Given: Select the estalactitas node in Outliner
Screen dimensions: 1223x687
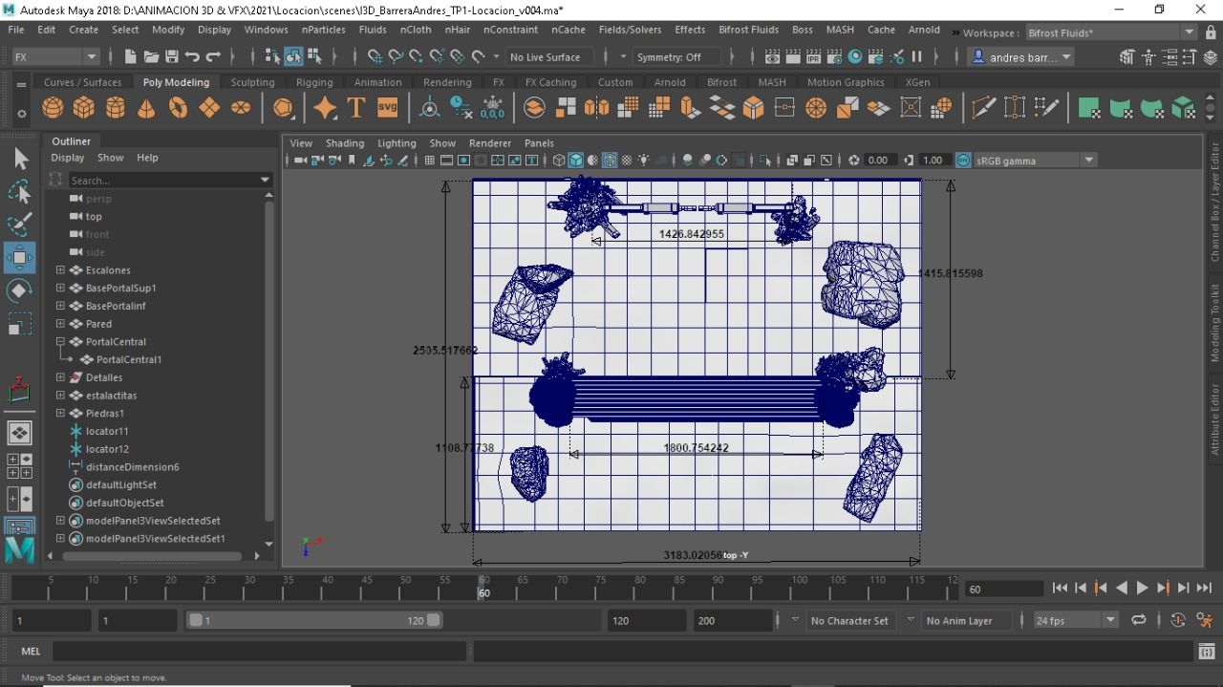Looking at the screenshot, I should [x=111, y=396].
